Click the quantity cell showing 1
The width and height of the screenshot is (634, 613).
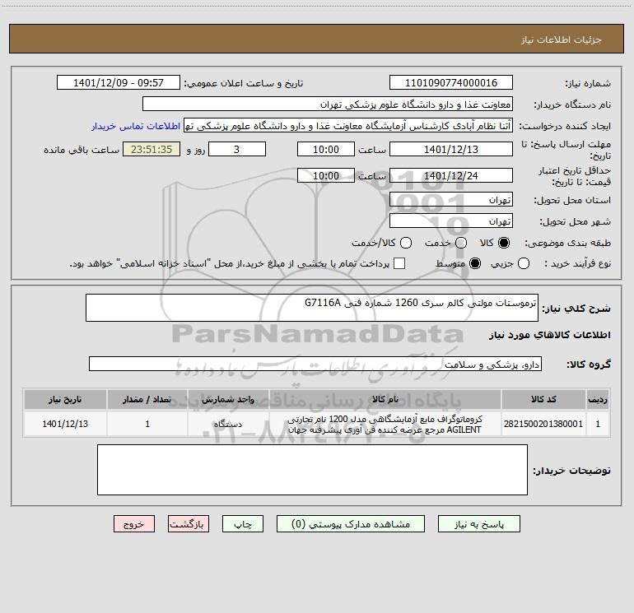pos(147,424)
